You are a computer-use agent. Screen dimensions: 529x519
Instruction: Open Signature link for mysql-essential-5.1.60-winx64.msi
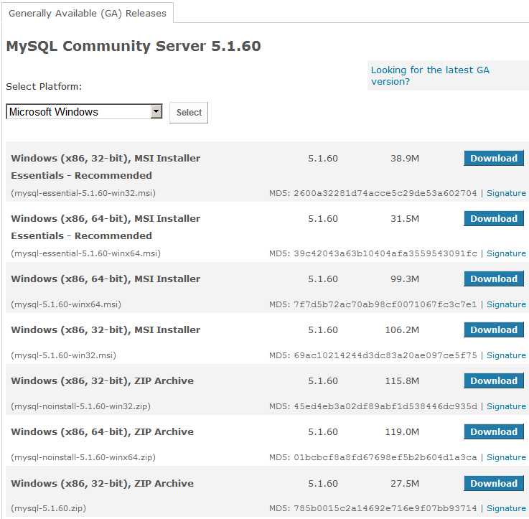(506, 253)
